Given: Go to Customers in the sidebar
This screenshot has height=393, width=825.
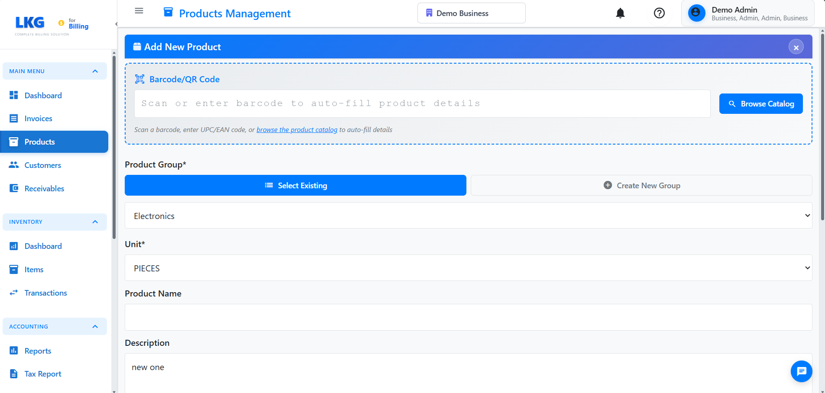Looking at the screenshot, I should (42, 165).
